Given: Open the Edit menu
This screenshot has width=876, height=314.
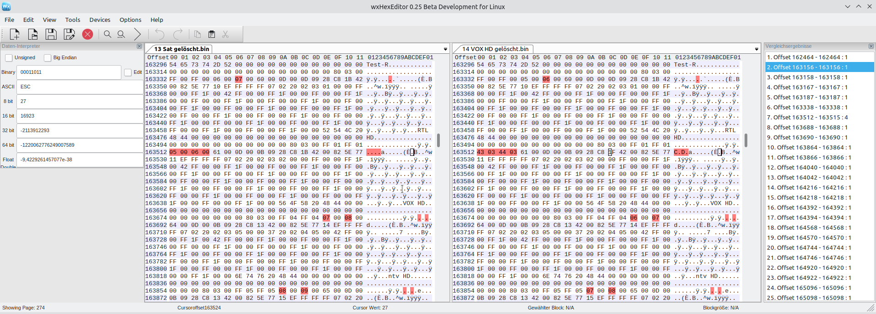Looking at the screenshot, I should pyautogui.click(x=29, y=20).
